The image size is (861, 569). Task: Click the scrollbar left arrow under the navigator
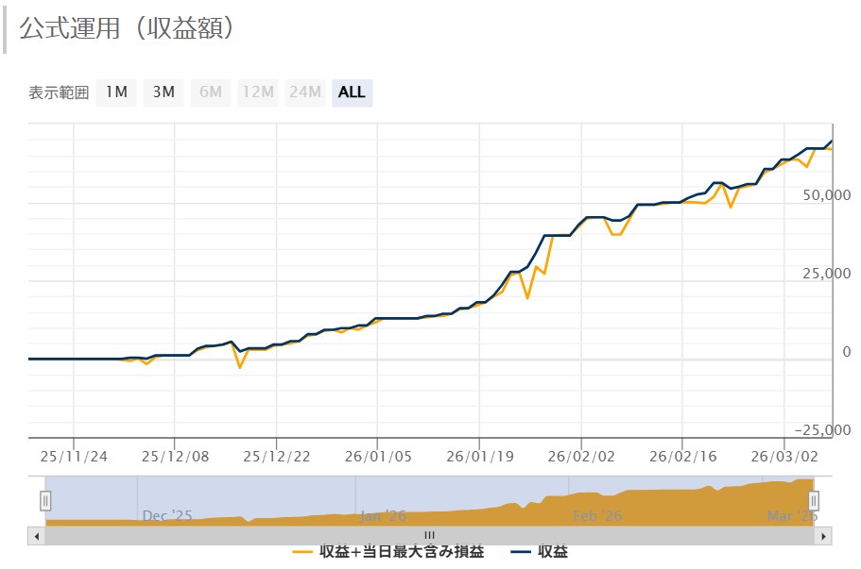pos(37,535)
